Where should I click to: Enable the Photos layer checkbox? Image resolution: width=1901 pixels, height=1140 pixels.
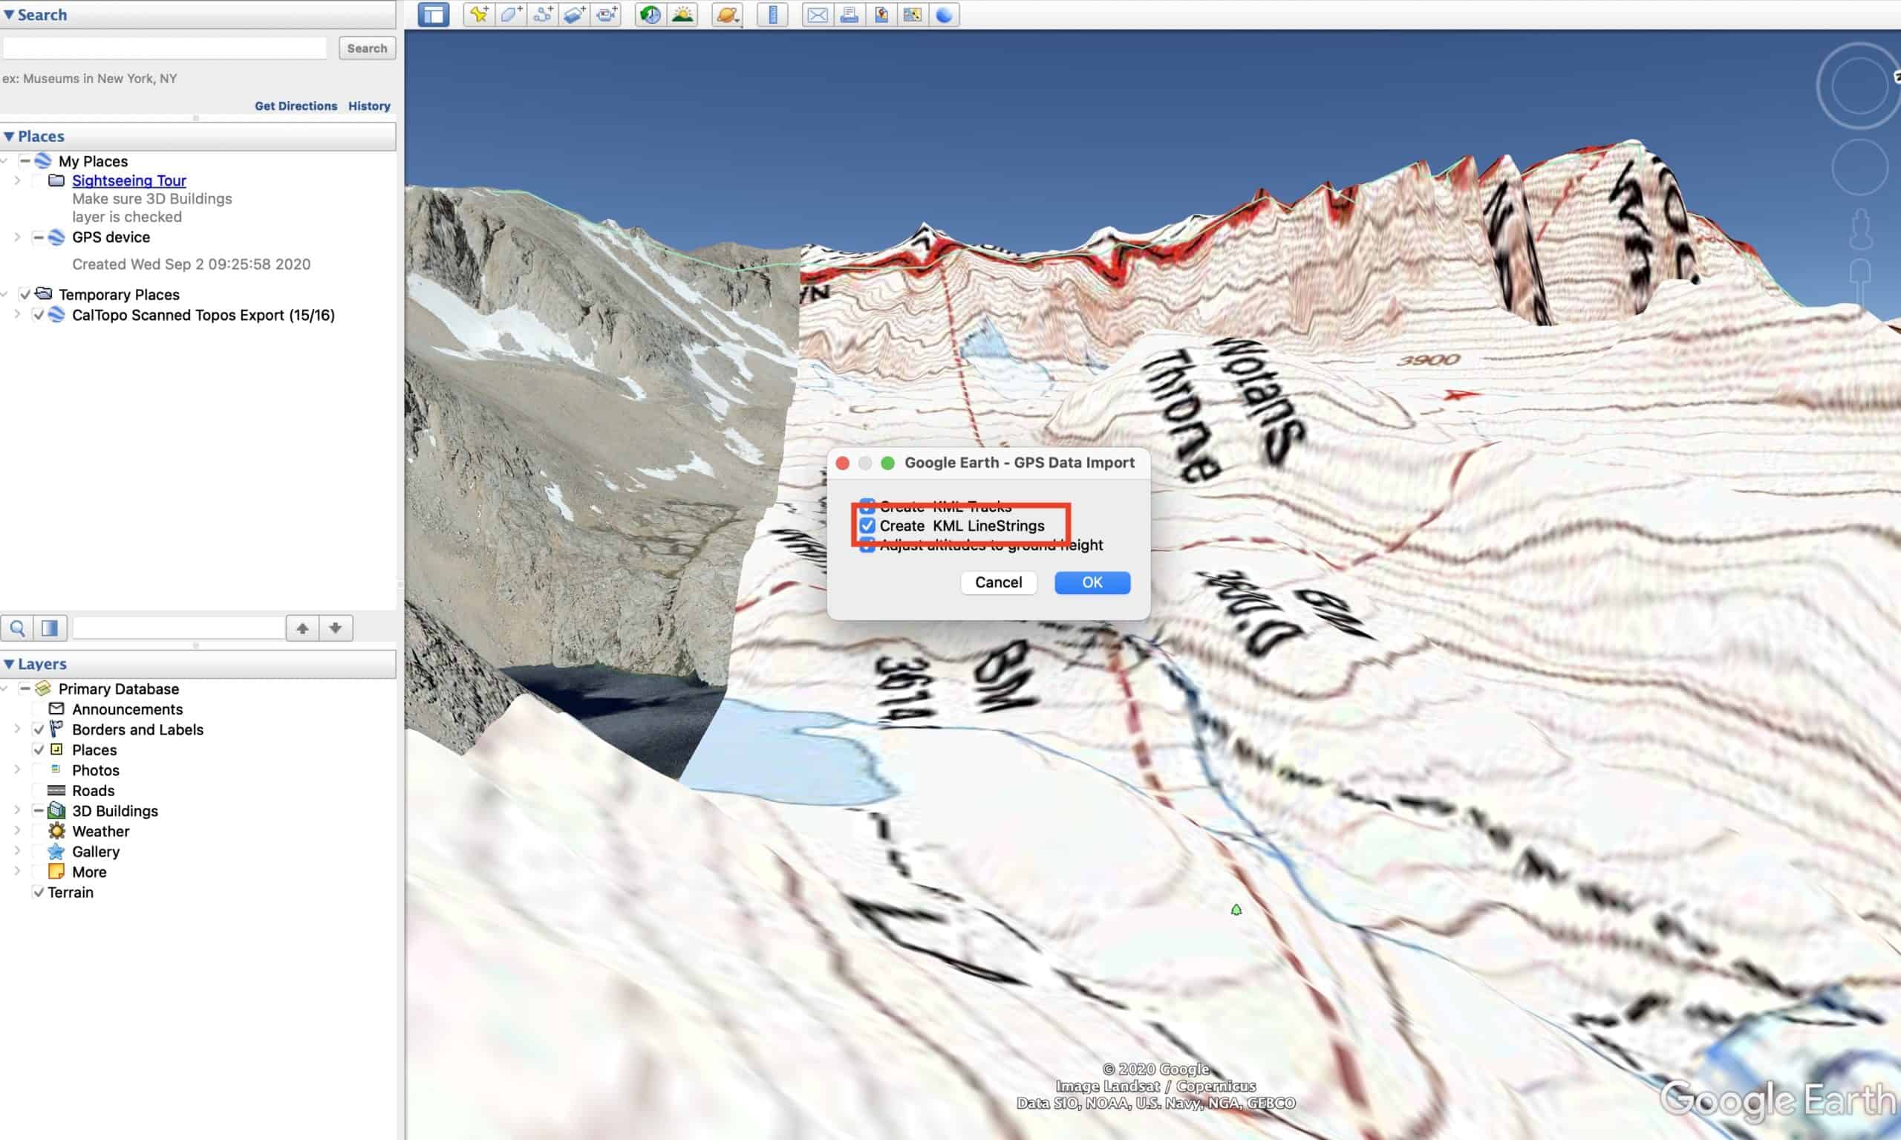(39, 769)
